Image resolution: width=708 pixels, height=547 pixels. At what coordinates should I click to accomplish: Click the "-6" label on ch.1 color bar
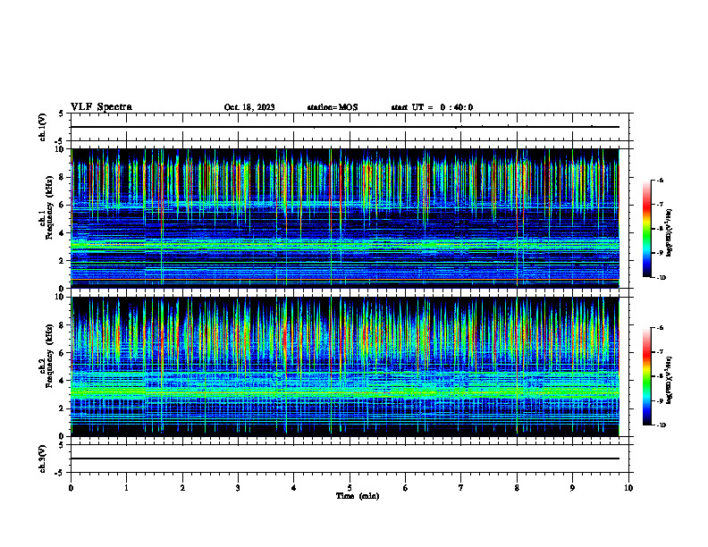click(x=660, y=181)
